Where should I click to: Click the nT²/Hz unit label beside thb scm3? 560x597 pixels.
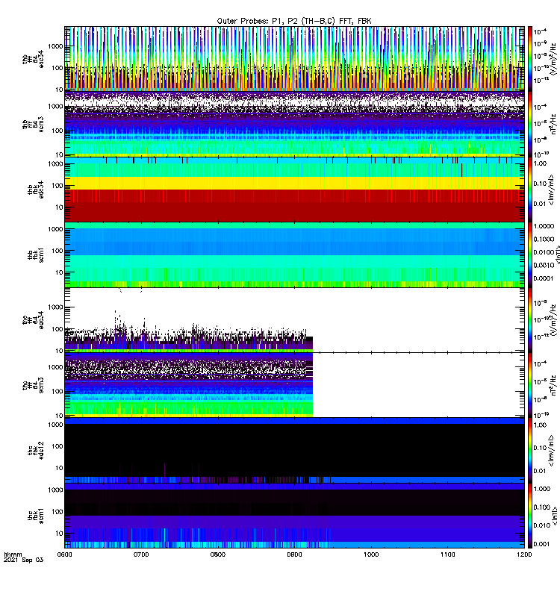coord(553,124)
